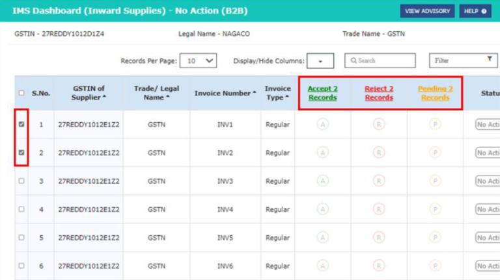Toggle the select-all checkbox in header
The width and height of the screenshot is (500, 280).
[x=21, y=93]
